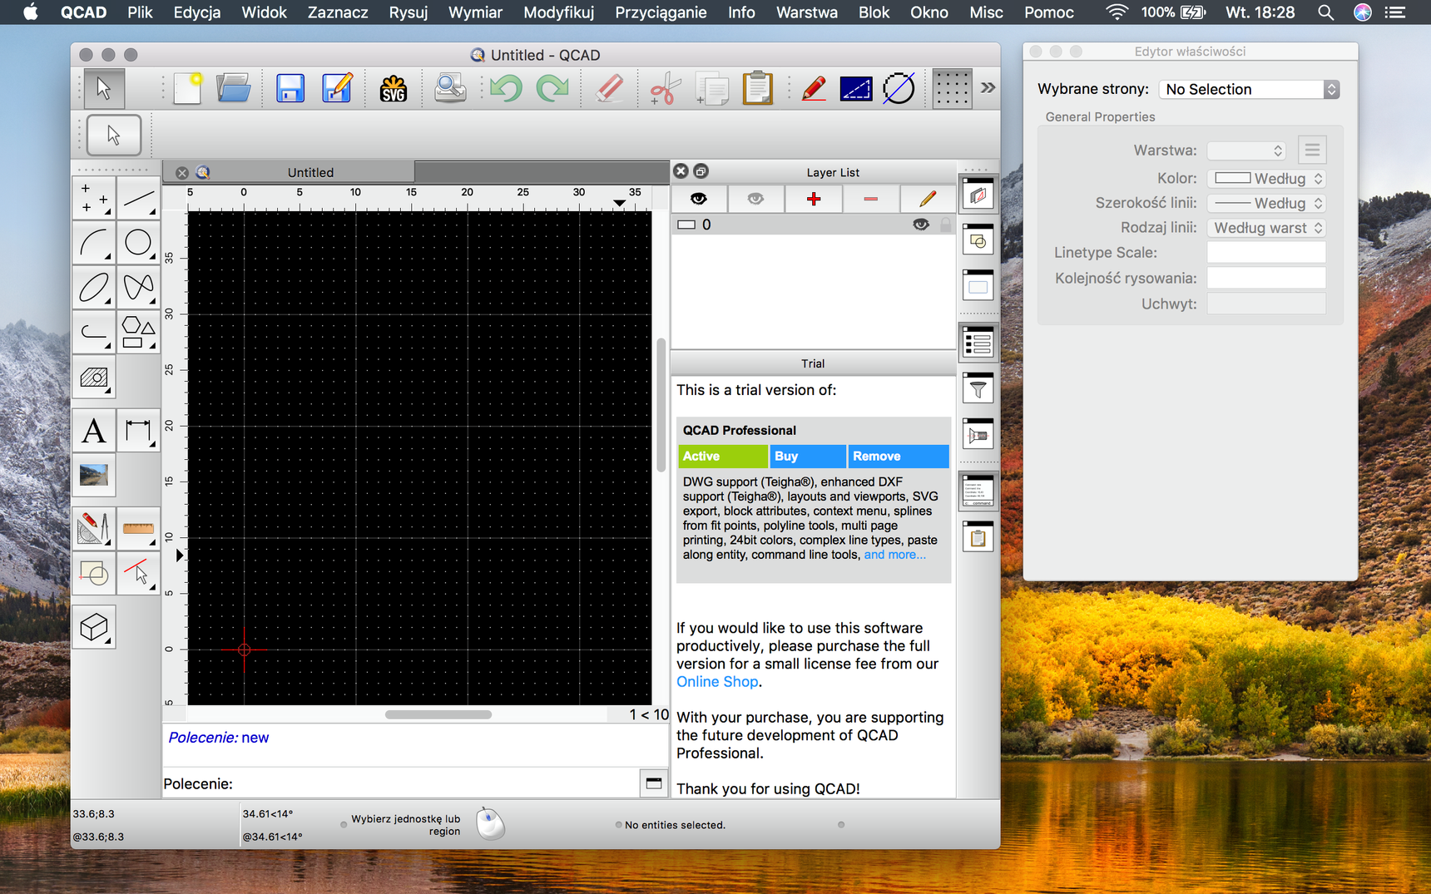The height and width of the screenshot is (894, 1431).
Task: Open the Warstwa layer dropdown
Action: [x=1246, y=151]
